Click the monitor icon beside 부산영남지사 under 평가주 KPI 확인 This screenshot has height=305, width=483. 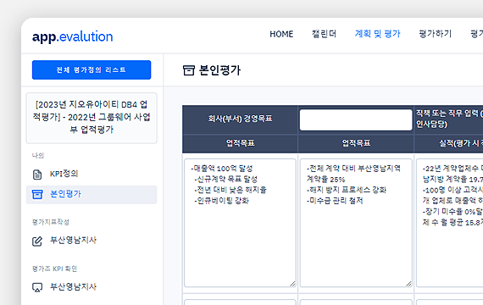point(37,288)
